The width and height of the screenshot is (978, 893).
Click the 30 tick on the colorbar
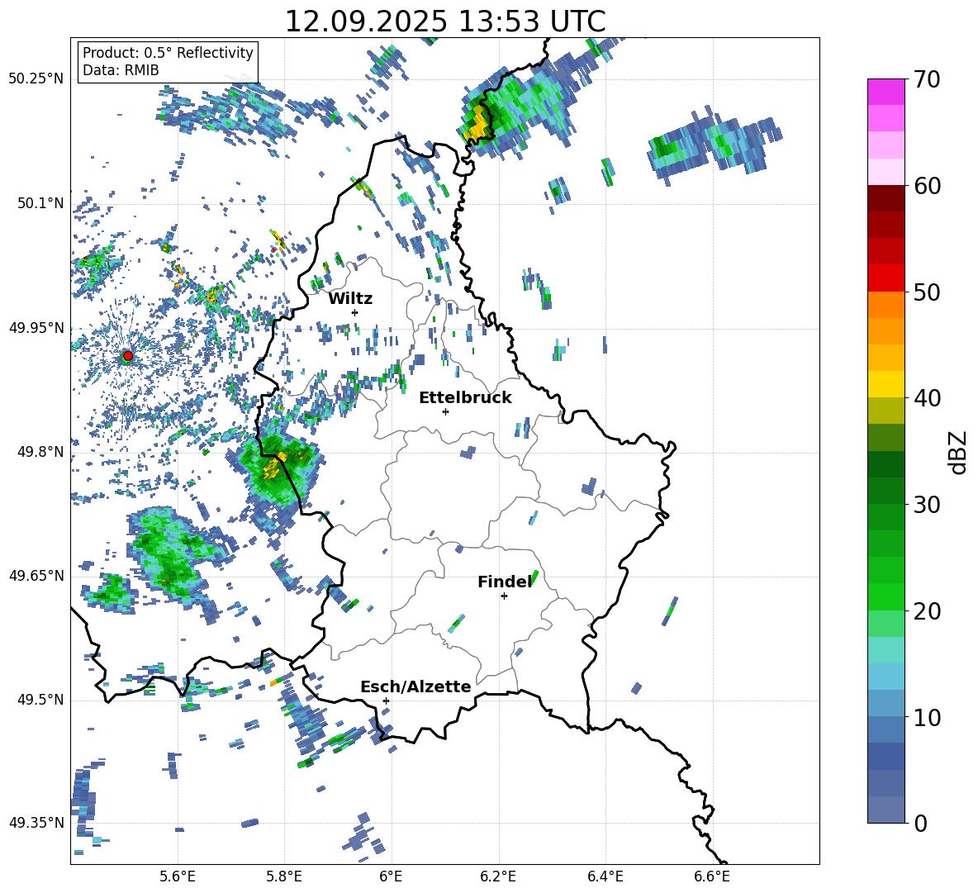(928, 505)
